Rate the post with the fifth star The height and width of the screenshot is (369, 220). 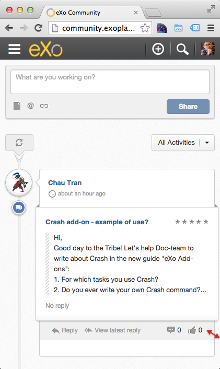click(206, 222)
